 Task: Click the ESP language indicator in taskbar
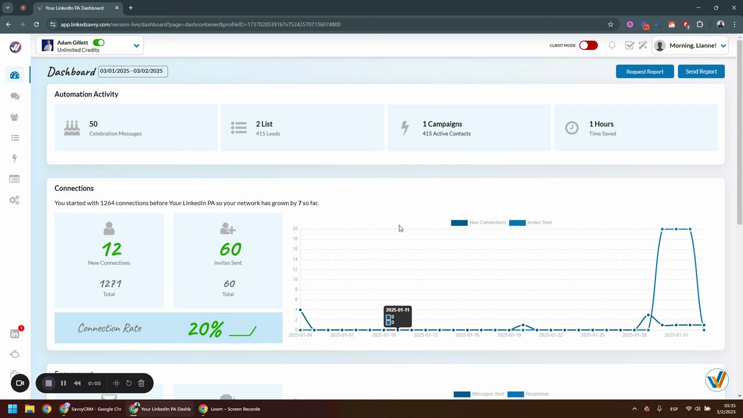[x=674, y=409]
